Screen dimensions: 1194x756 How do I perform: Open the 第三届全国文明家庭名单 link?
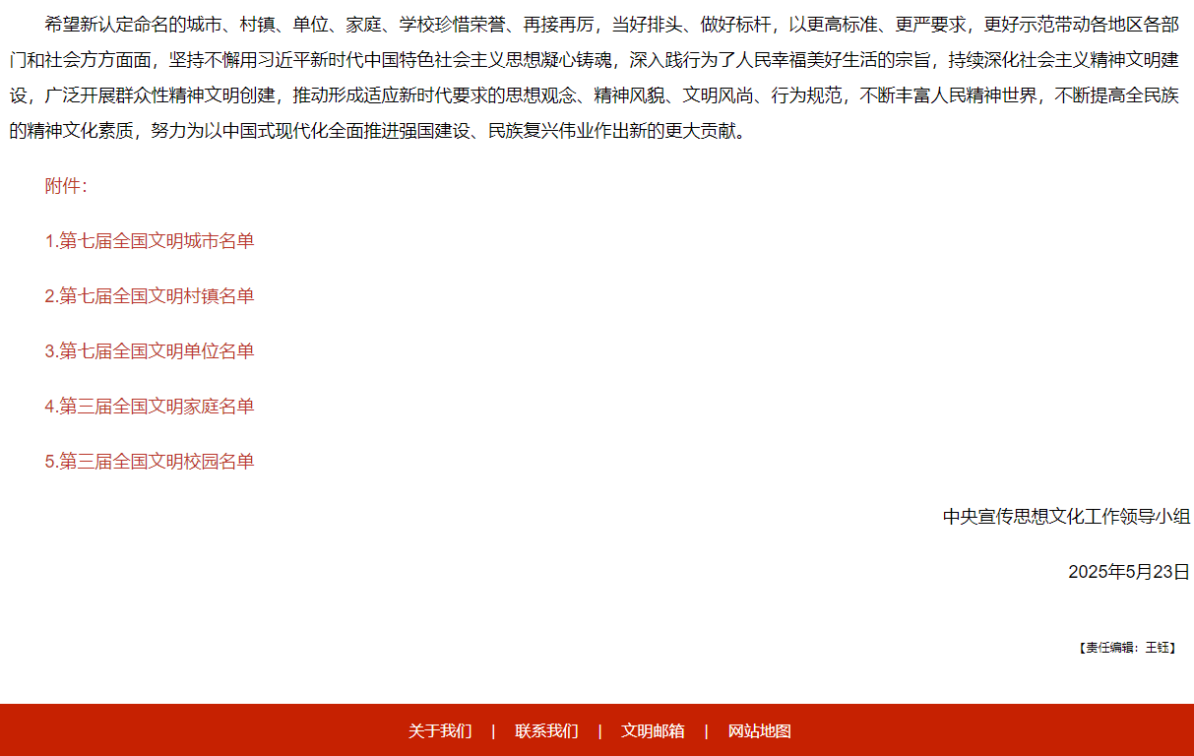click(150, 407)
